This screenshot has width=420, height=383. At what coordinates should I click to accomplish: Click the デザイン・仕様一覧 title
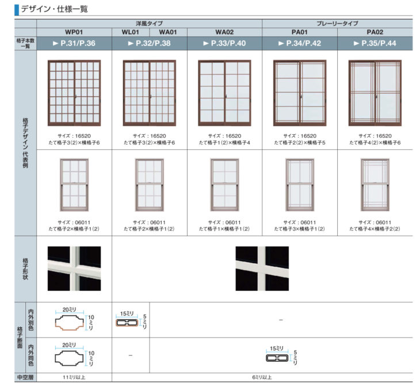tap(54, 9)
